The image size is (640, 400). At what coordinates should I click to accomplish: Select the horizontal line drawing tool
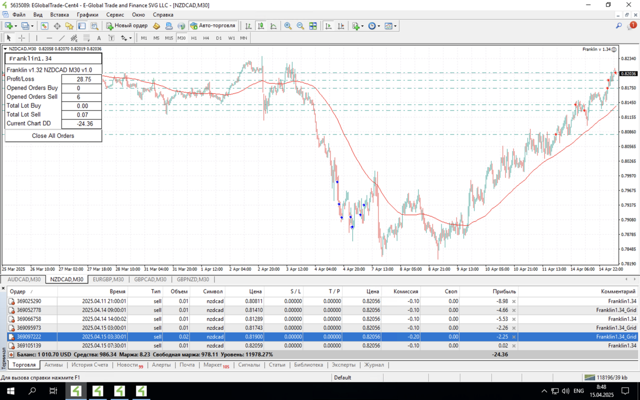49,38
